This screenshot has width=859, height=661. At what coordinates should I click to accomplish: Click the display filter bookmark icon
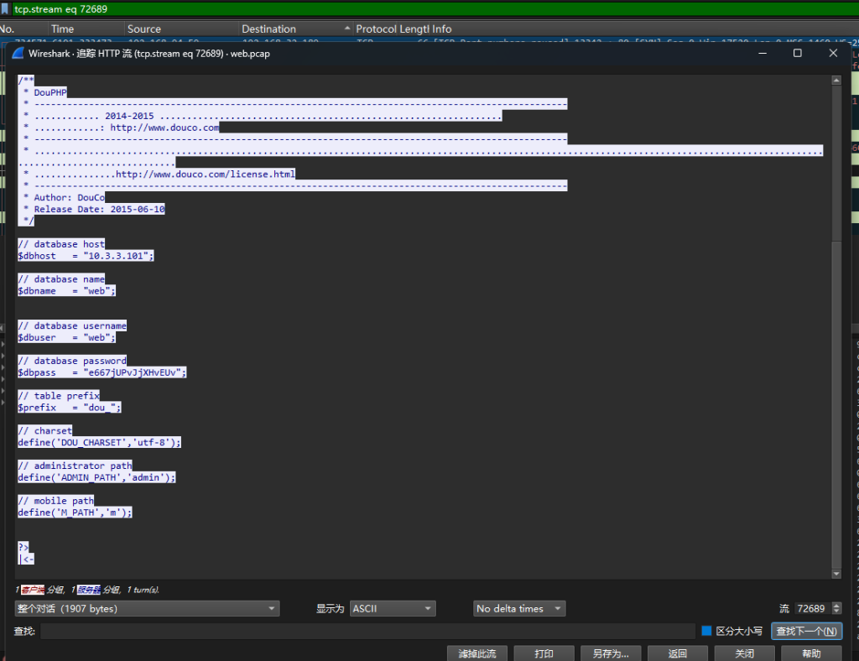6,8
